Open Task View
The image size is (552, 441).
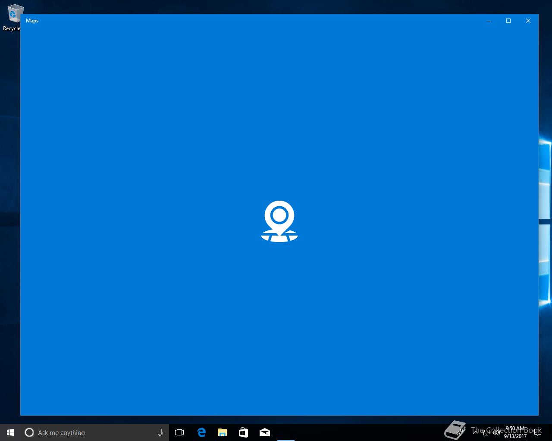click(x=179, y=432)
